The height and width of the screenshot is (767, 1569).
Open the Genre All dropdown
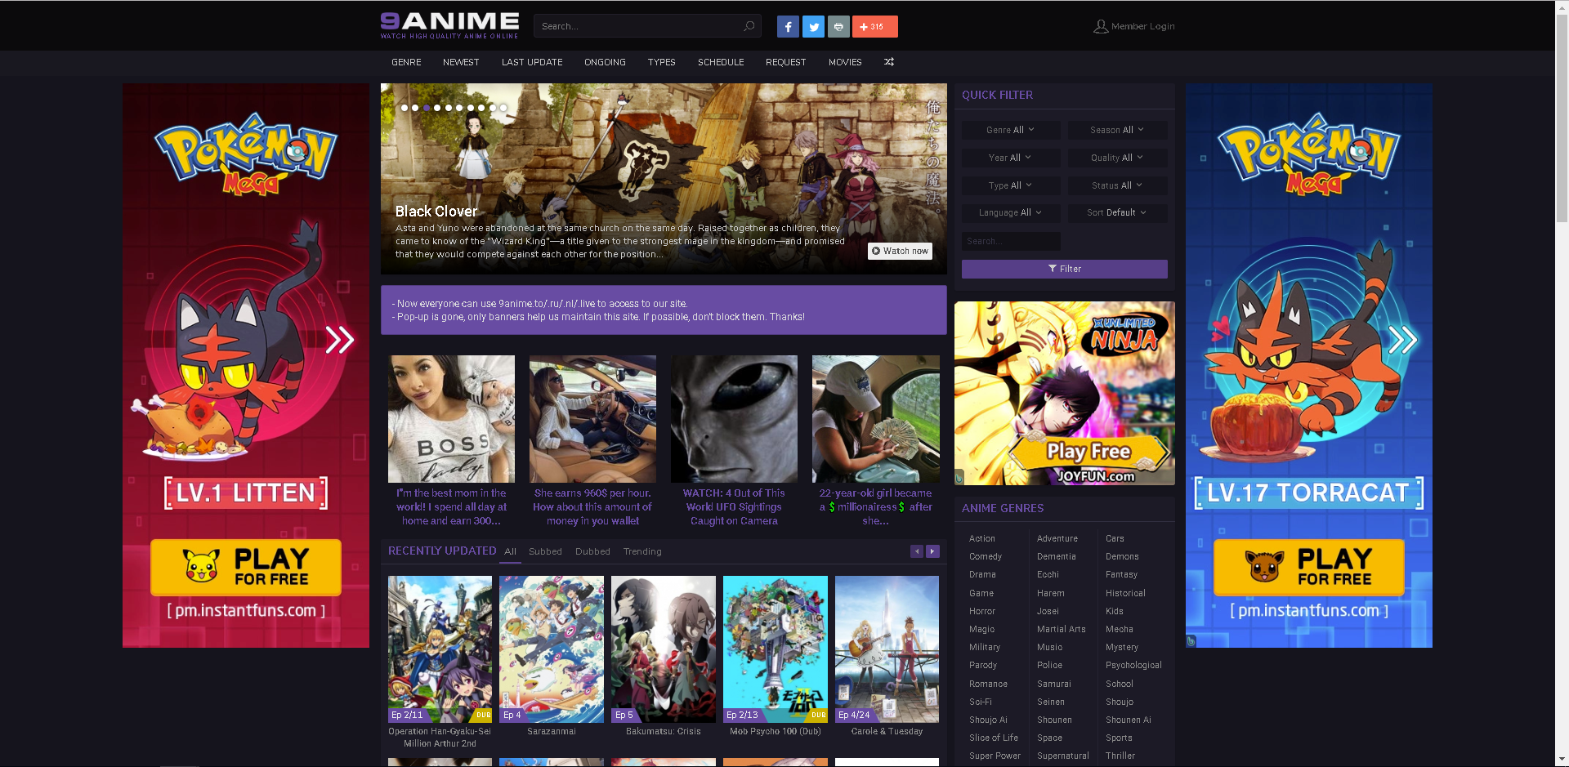pyautogui.click(x=1011, y=130)
